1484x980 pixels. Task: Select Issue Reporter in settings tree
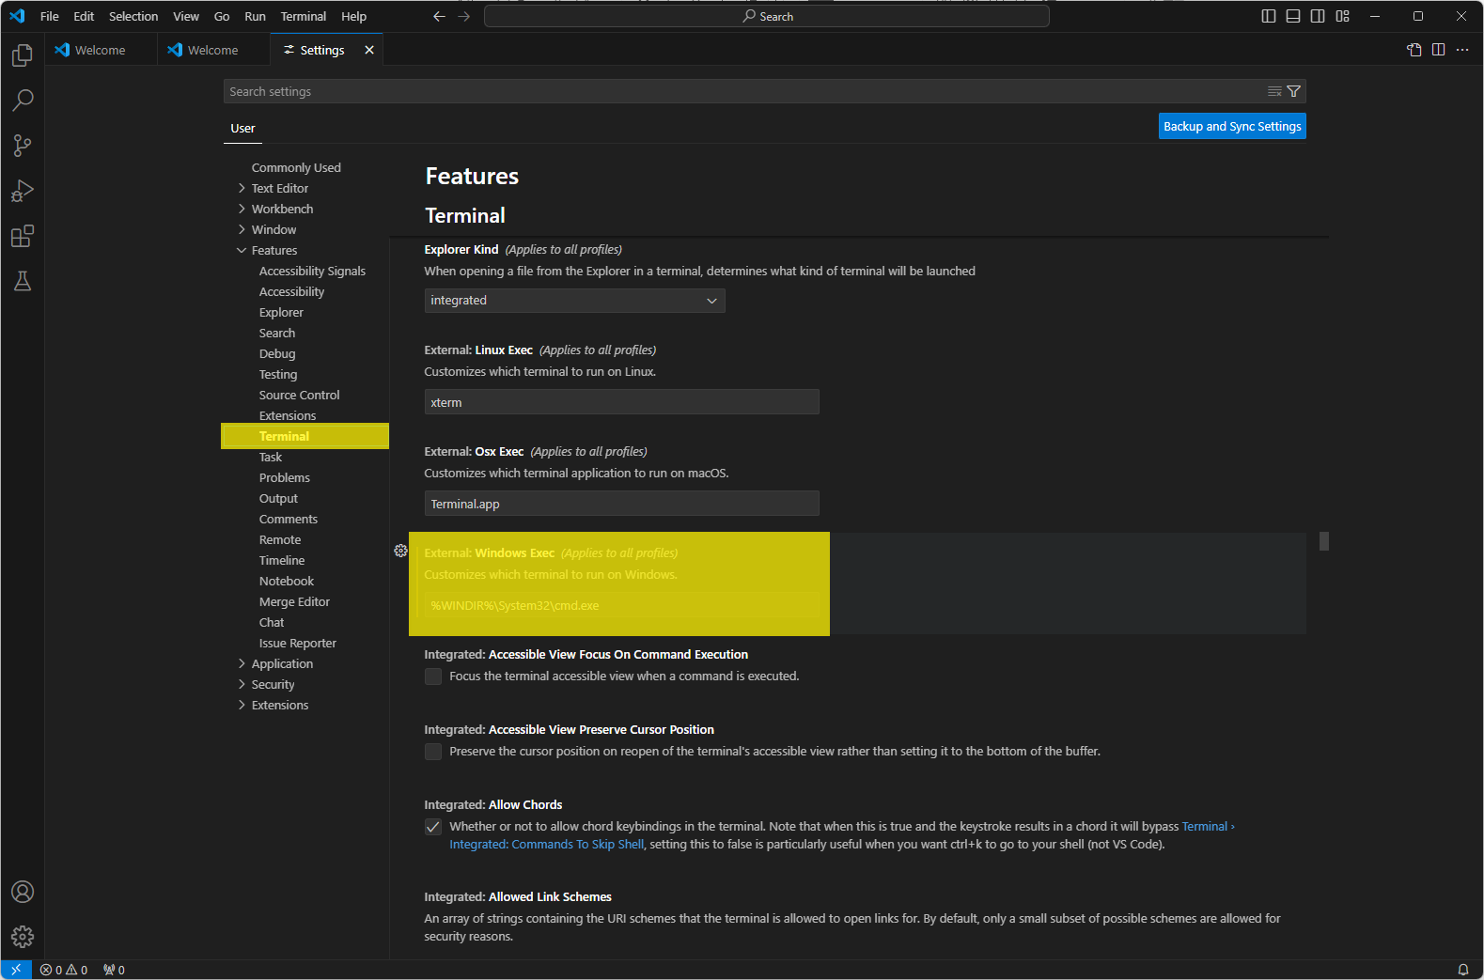click(x=297, y=643)
